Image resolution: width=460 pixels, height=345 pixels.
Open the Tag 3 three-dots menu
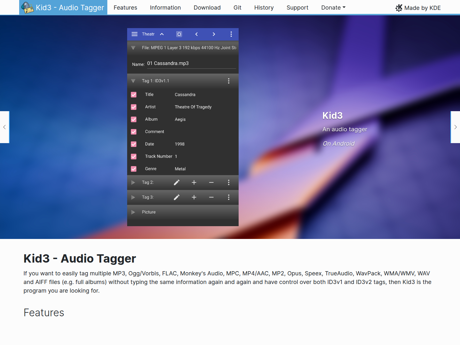[228, 197]
